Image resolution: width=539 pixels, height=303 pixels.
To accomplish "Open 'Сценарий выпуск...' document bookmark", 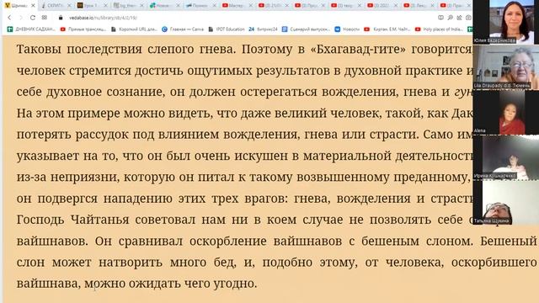I will (306, 29).
